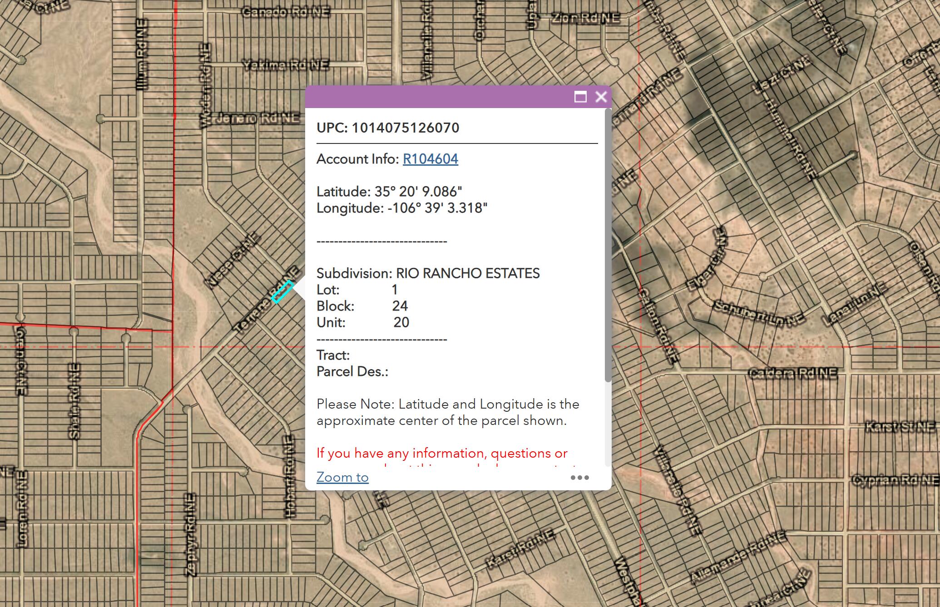Image resolution: width=940 pixels, height=607 pixels.
Task: Click the Shale Rd NE map label
Action: click(x=75, y=401)
